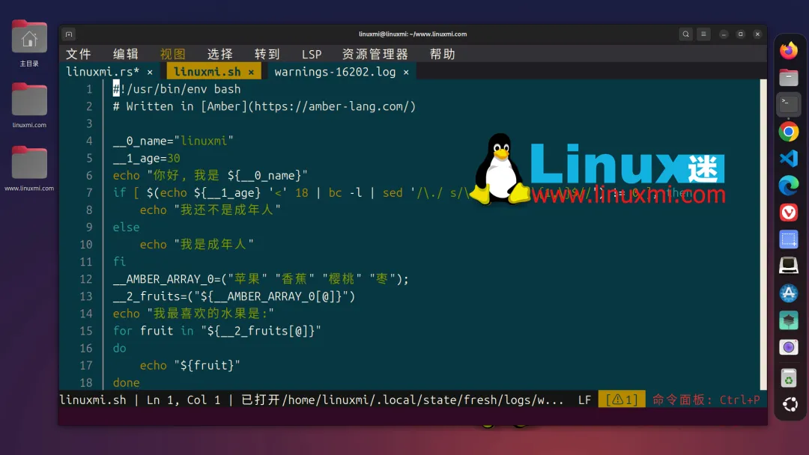Click the warning indicator [⚠1] in status bar
The image size is (809, 455).
coord(622,400)
